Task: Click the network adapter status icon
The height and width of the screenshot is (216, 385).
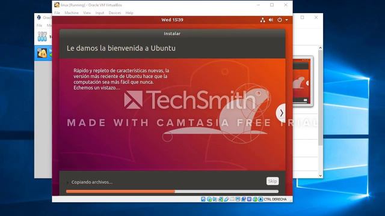Action: 221,199
